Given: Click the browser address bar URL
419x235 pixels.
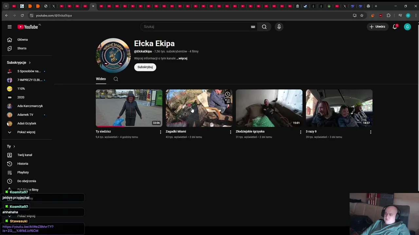Looking at the screenshot, I should 54,15.
